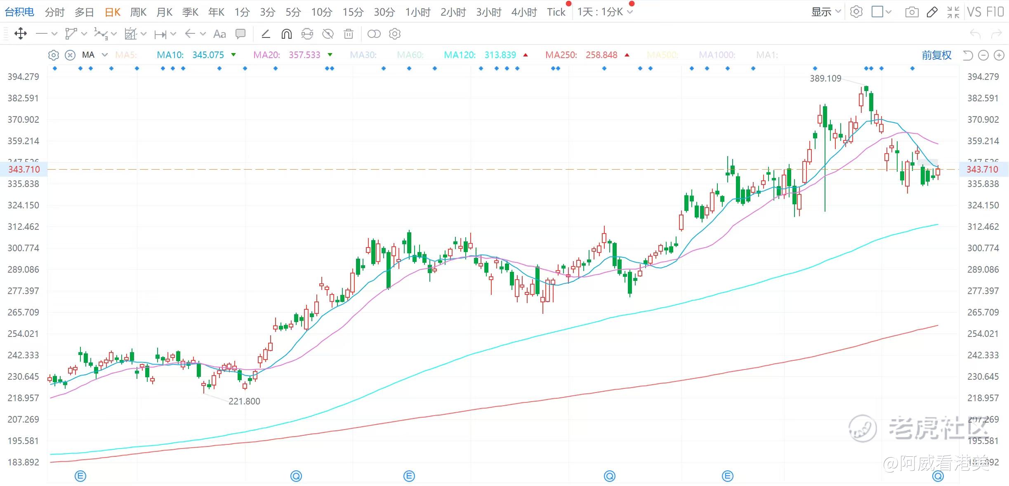This screenshot has height=486, width=1009.
Task: Click the zoom-in plus circle icon
Action: coord(999,55)
